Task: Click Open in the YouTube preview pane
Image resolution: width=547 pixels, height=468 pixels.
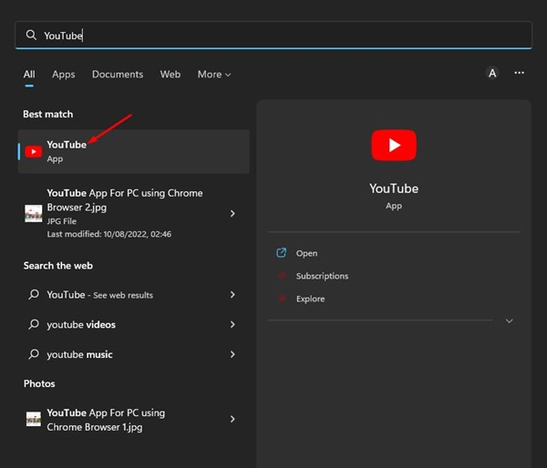Action: coord(306,253)
